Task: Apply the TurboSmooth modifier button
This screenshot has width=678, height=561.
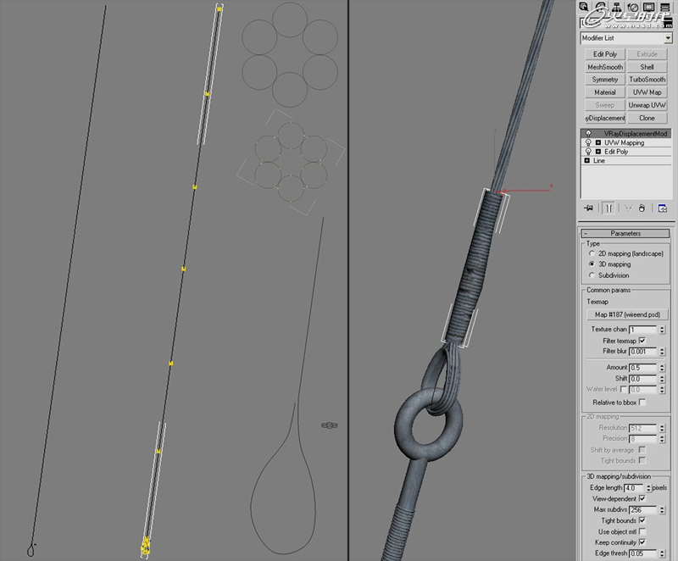Action: coord(647,80)
